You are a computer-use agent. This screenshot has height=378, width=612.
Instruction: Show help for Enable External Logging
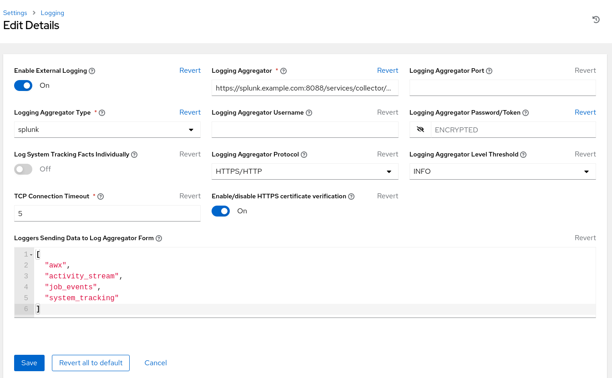tap(92, 71)
